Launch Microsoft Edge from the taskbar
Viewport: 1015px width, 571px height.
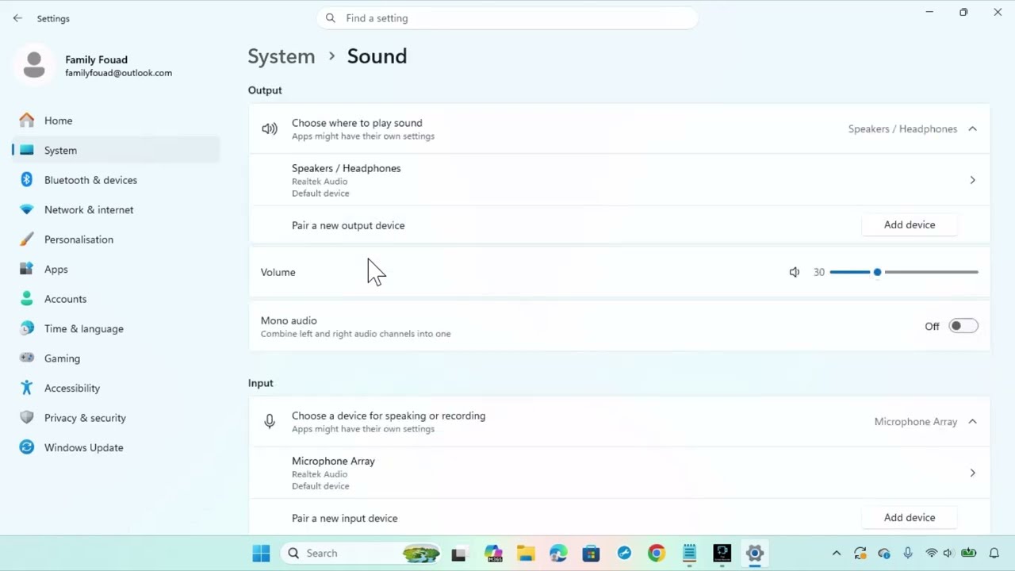(558, 554)
